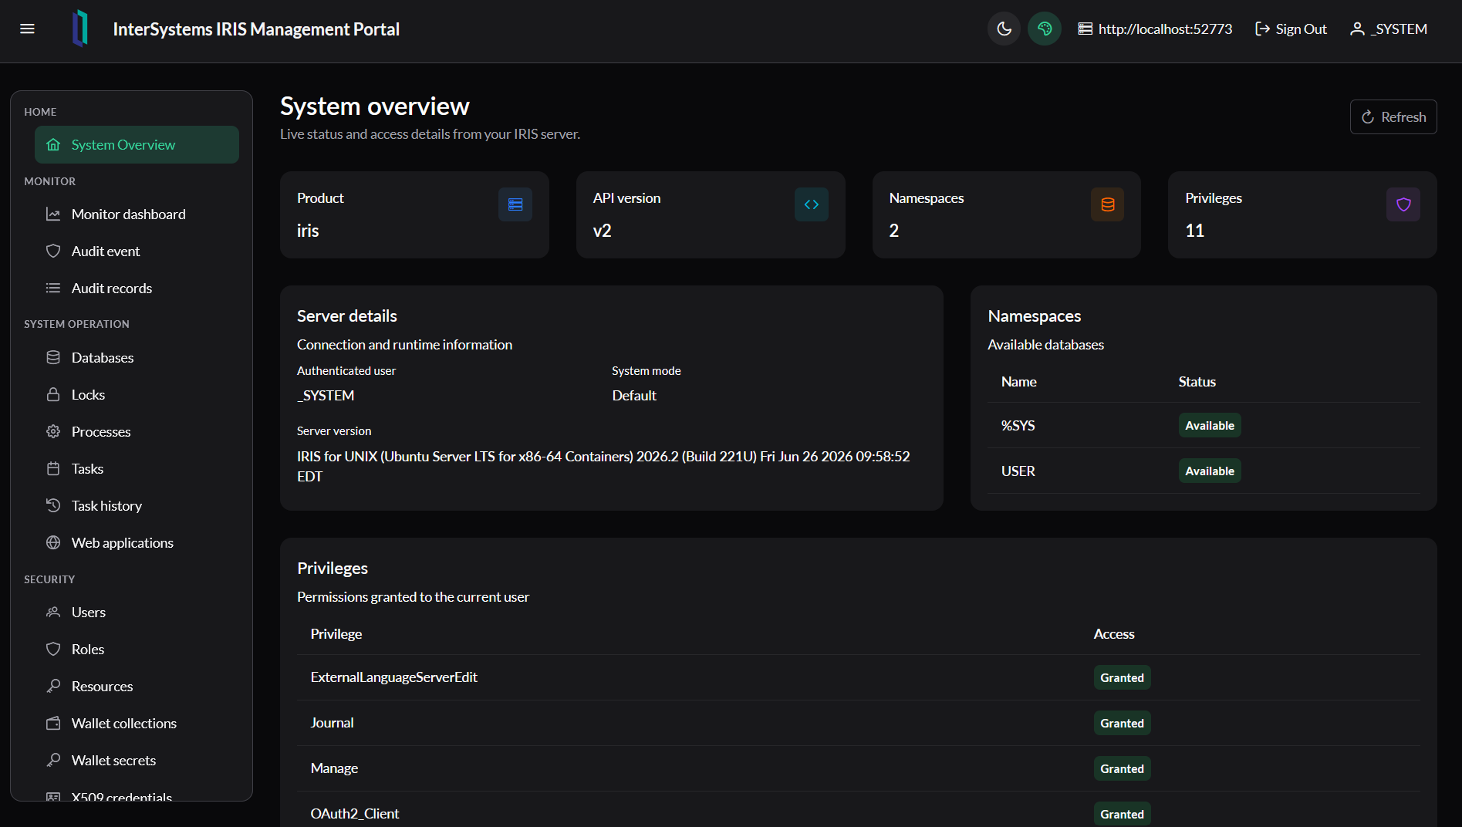1462x827 pixels.
Task: Click the Privileges card shield icon
Action: coord(1403,204)
